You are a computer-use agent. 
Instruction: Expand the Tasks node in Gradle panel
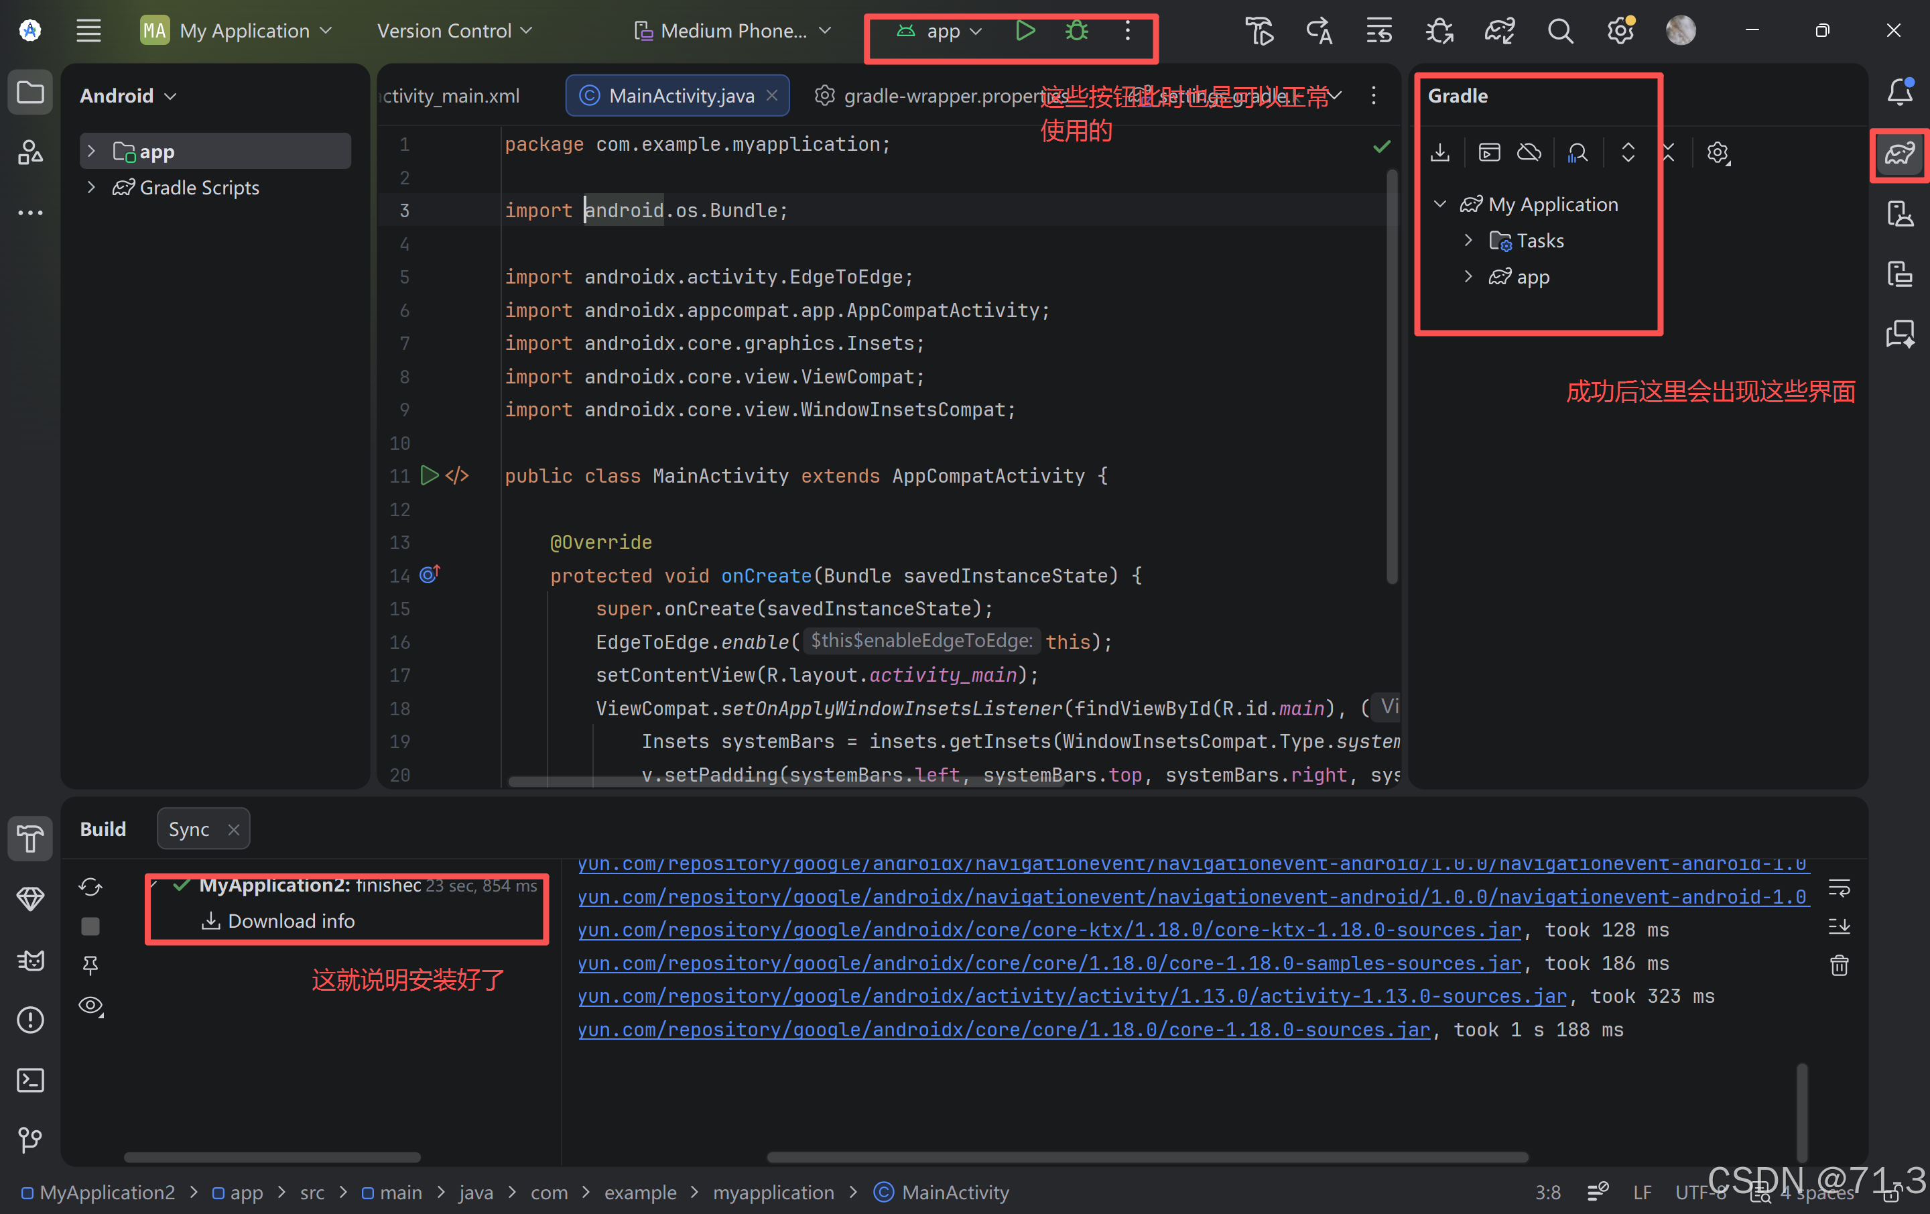tap(1468, 240)
